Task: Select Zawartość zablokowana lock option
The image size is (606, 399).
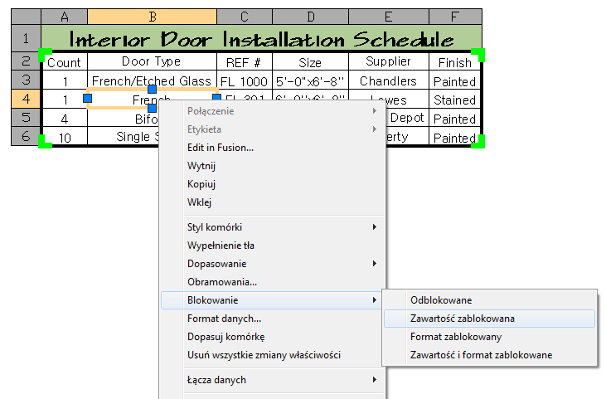Action: coord(462,319)
